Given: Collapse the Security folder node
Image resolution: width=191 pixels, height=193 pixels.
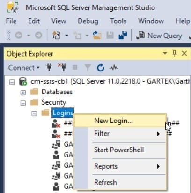Looking at the screenshot, I should (x=23, y=103).
